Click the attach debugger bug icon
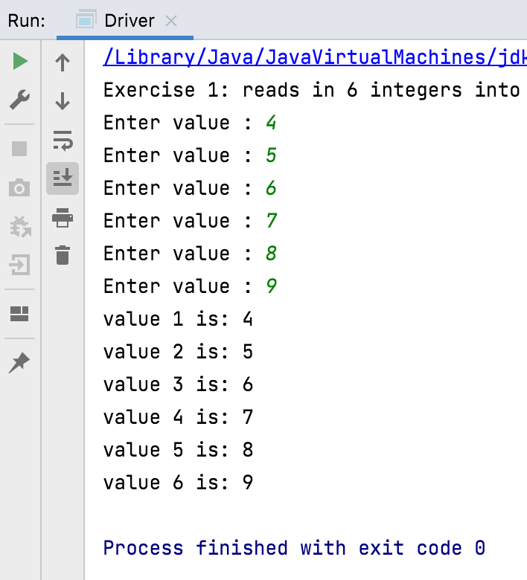Screen dimensions: 527x580 click(20, 226)
